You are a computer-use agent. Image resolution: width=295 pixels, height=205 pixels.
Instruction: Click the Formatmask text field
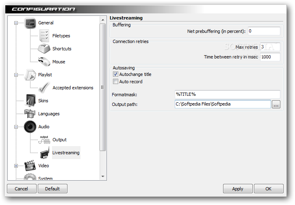(227, 94)
